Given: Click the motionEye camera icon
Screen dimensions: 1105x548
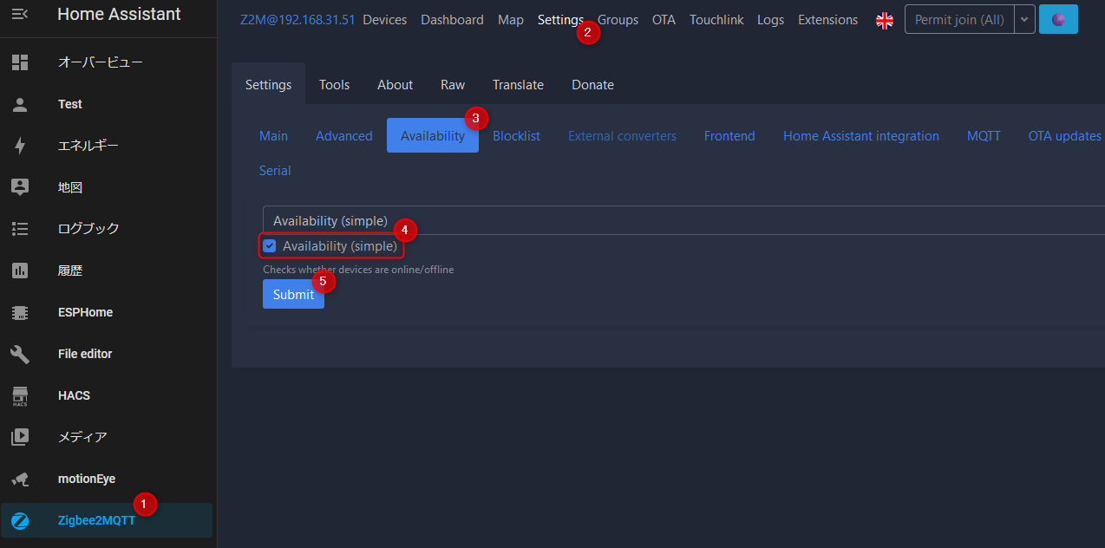Looking at the screenshot, I should [x=20, y=479].
